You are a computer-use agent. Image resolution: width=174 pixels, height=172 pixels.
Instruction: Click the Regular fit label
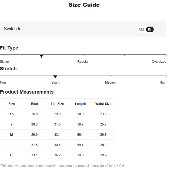[x=83, y=62]
